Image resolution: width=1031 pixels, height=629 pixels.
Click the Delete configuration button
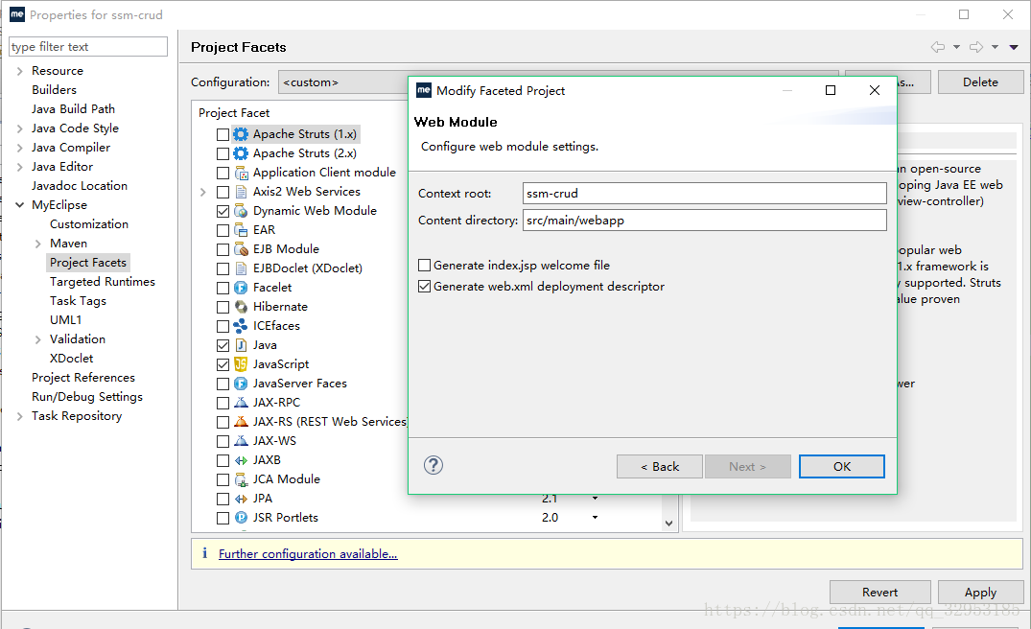(980, 82)
